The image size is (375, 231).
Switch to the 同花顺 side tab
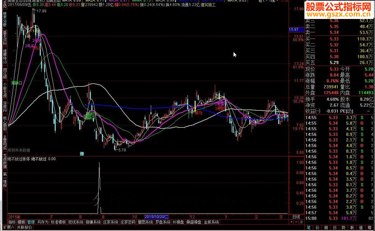click(x=5, y=73)
